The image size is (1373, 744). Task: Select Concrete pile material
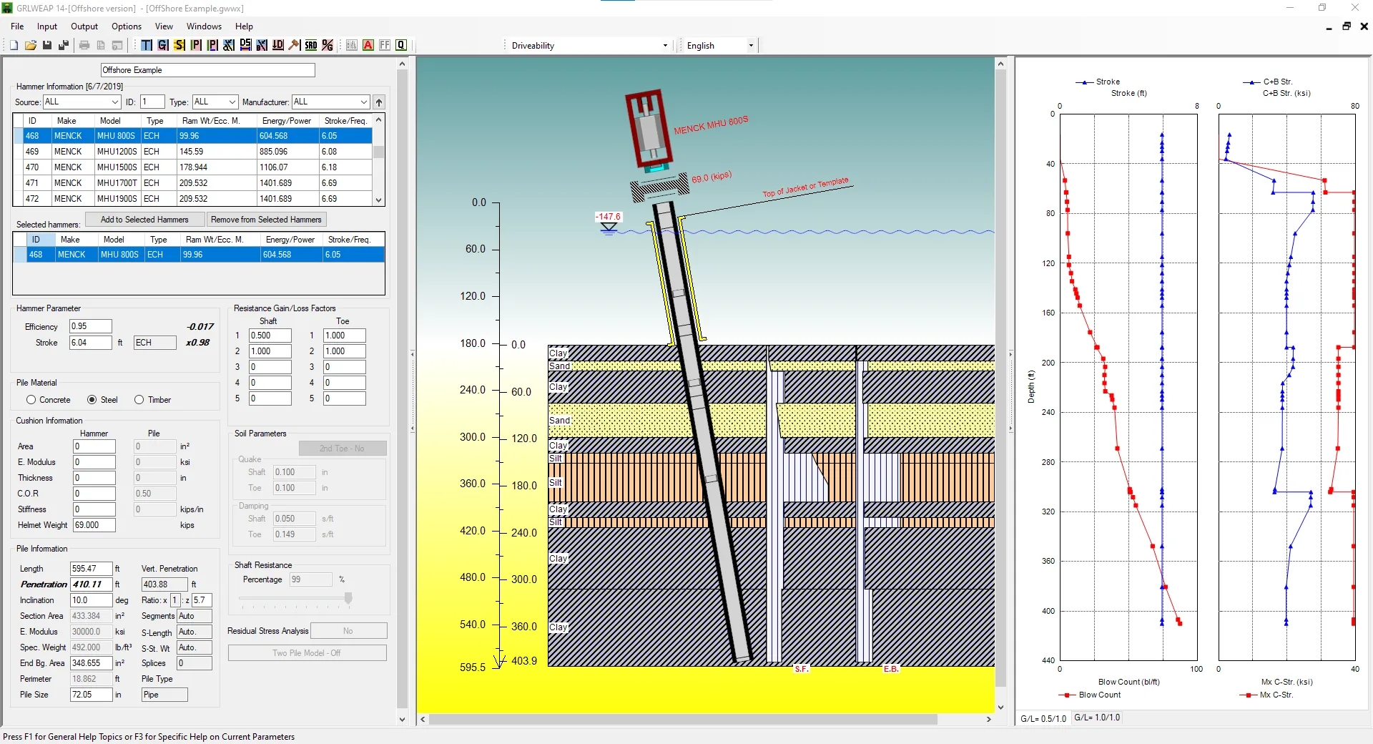tap(31, 400)
